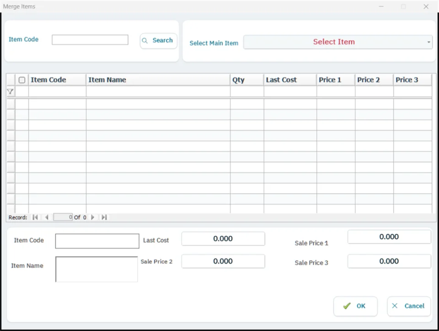
Task: Click the Last Cost column header
Action: tap(290, 80)
